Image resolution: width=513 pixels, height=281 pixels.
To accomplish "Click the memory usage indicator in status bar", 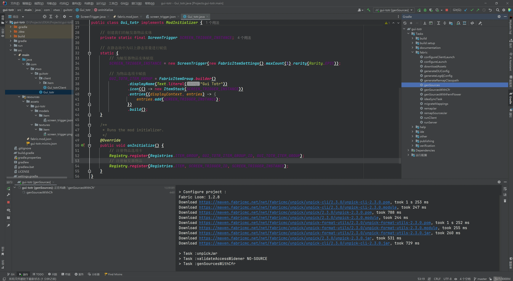I will pyautogui.click(x=501, y=279).
